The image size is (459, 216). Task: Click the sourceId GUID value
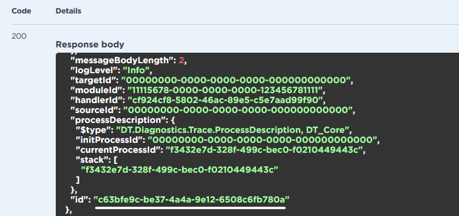coord(237,110)
